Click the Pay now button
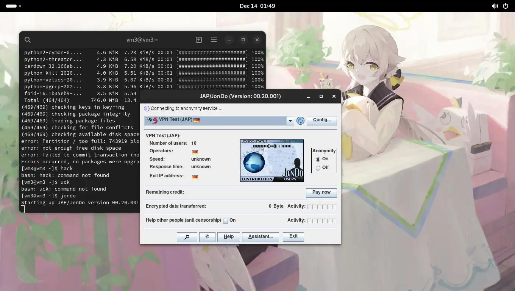Image resolution: width=515 pixels, height=291 pixels. (321, 192)
